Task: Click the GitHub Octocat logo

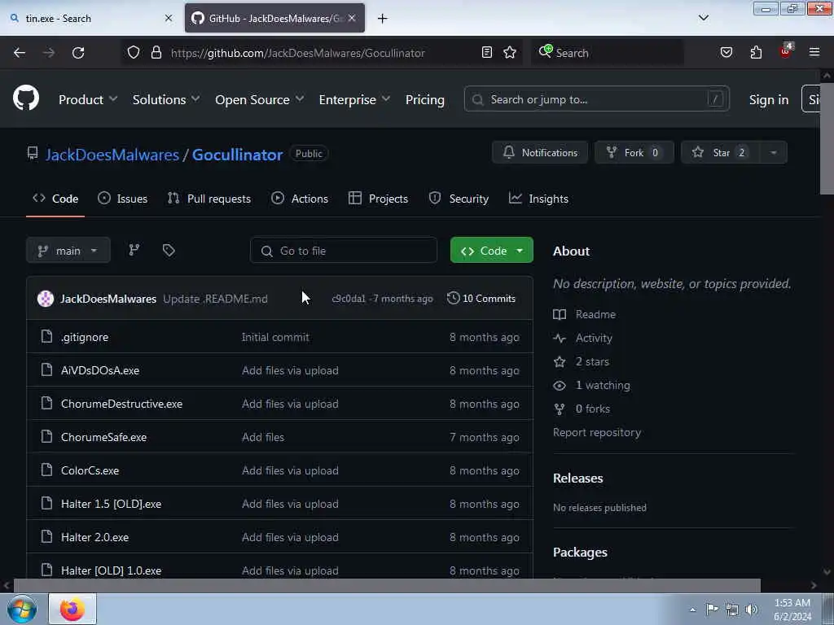Action: (x=25, y=98)
